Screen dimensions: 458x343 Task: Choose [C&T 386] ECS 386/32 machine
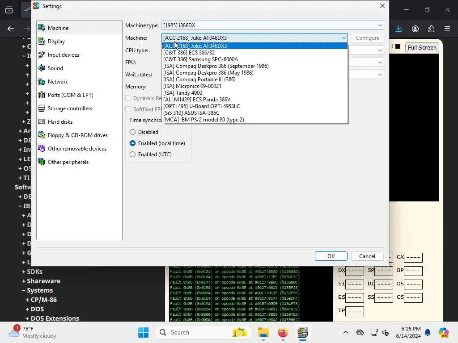coord(254,53)
